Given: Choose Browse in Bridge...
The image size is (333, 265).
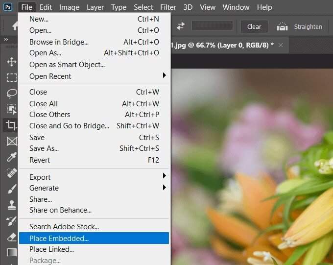Looking at the screenshot, I should [94, 42].
